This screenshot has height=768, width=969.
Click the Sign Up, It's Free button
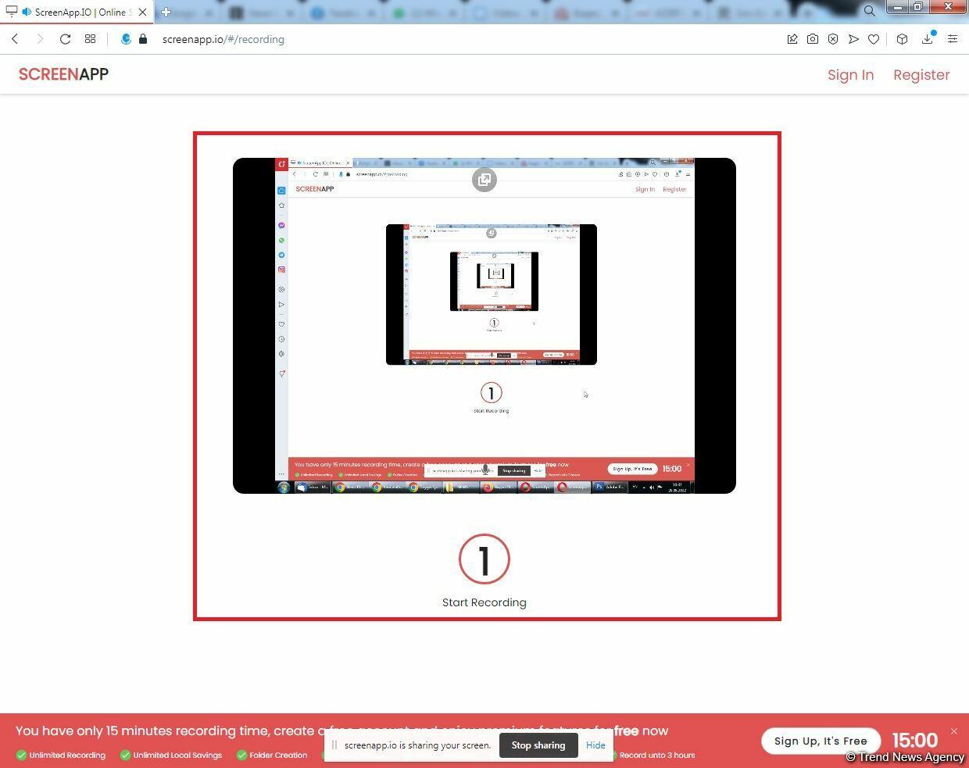coord(821,741)
